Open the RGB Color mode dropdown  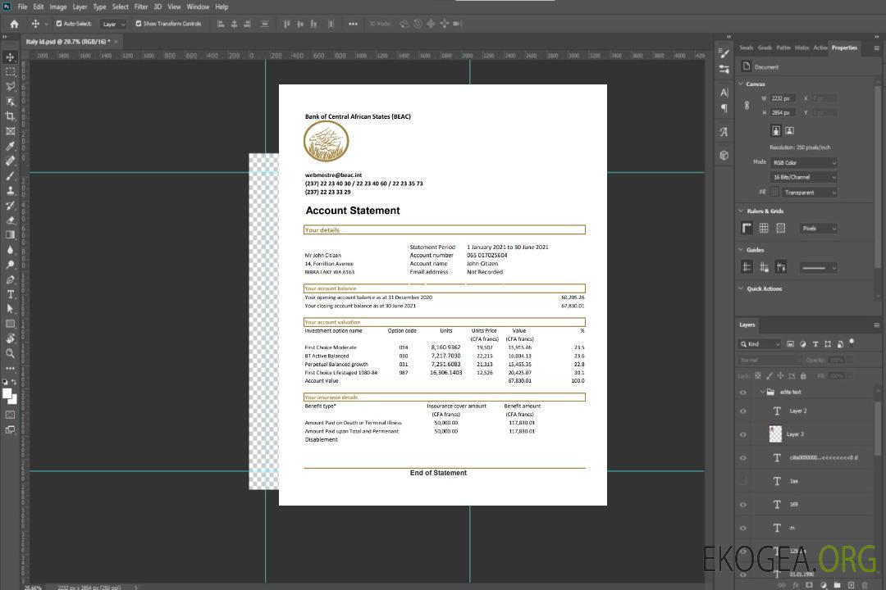803,162
